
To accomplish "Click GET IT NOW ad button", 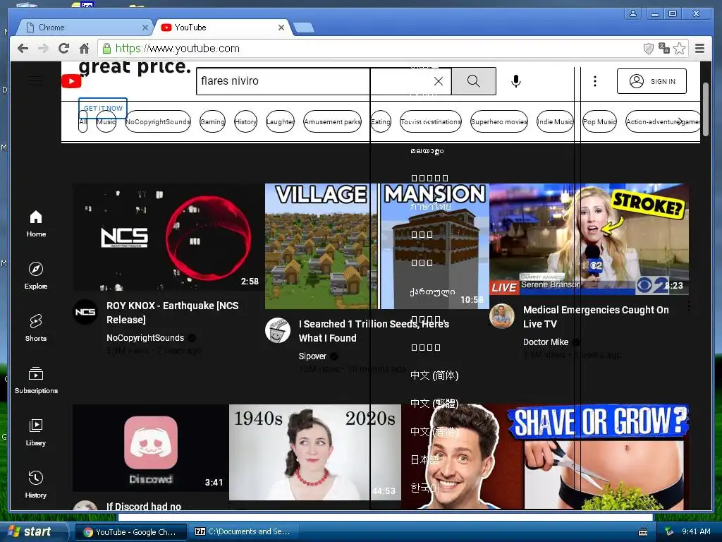I will point(103,108).
